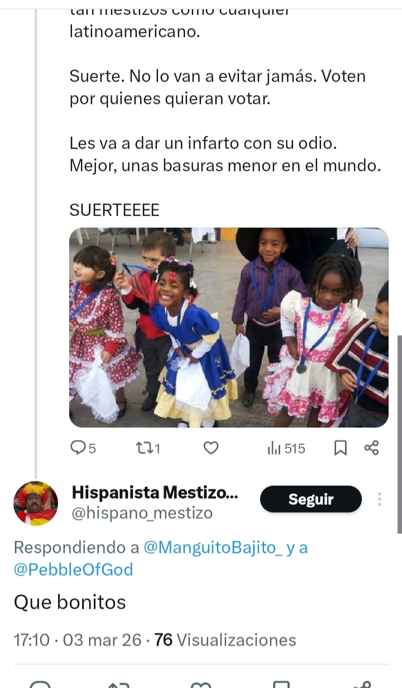This screenshot has width=402, height=688.
Task: Retweet the post with 1 repost
Action: (x=148, y=448)
